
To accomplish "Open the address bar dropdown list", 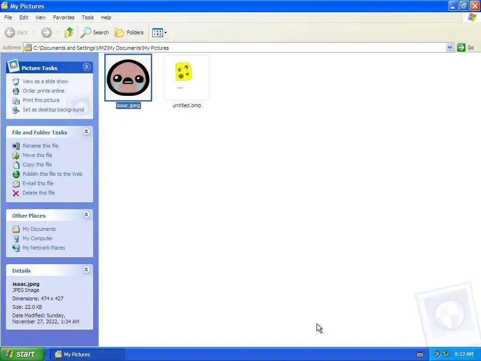I will coord(450,47).
